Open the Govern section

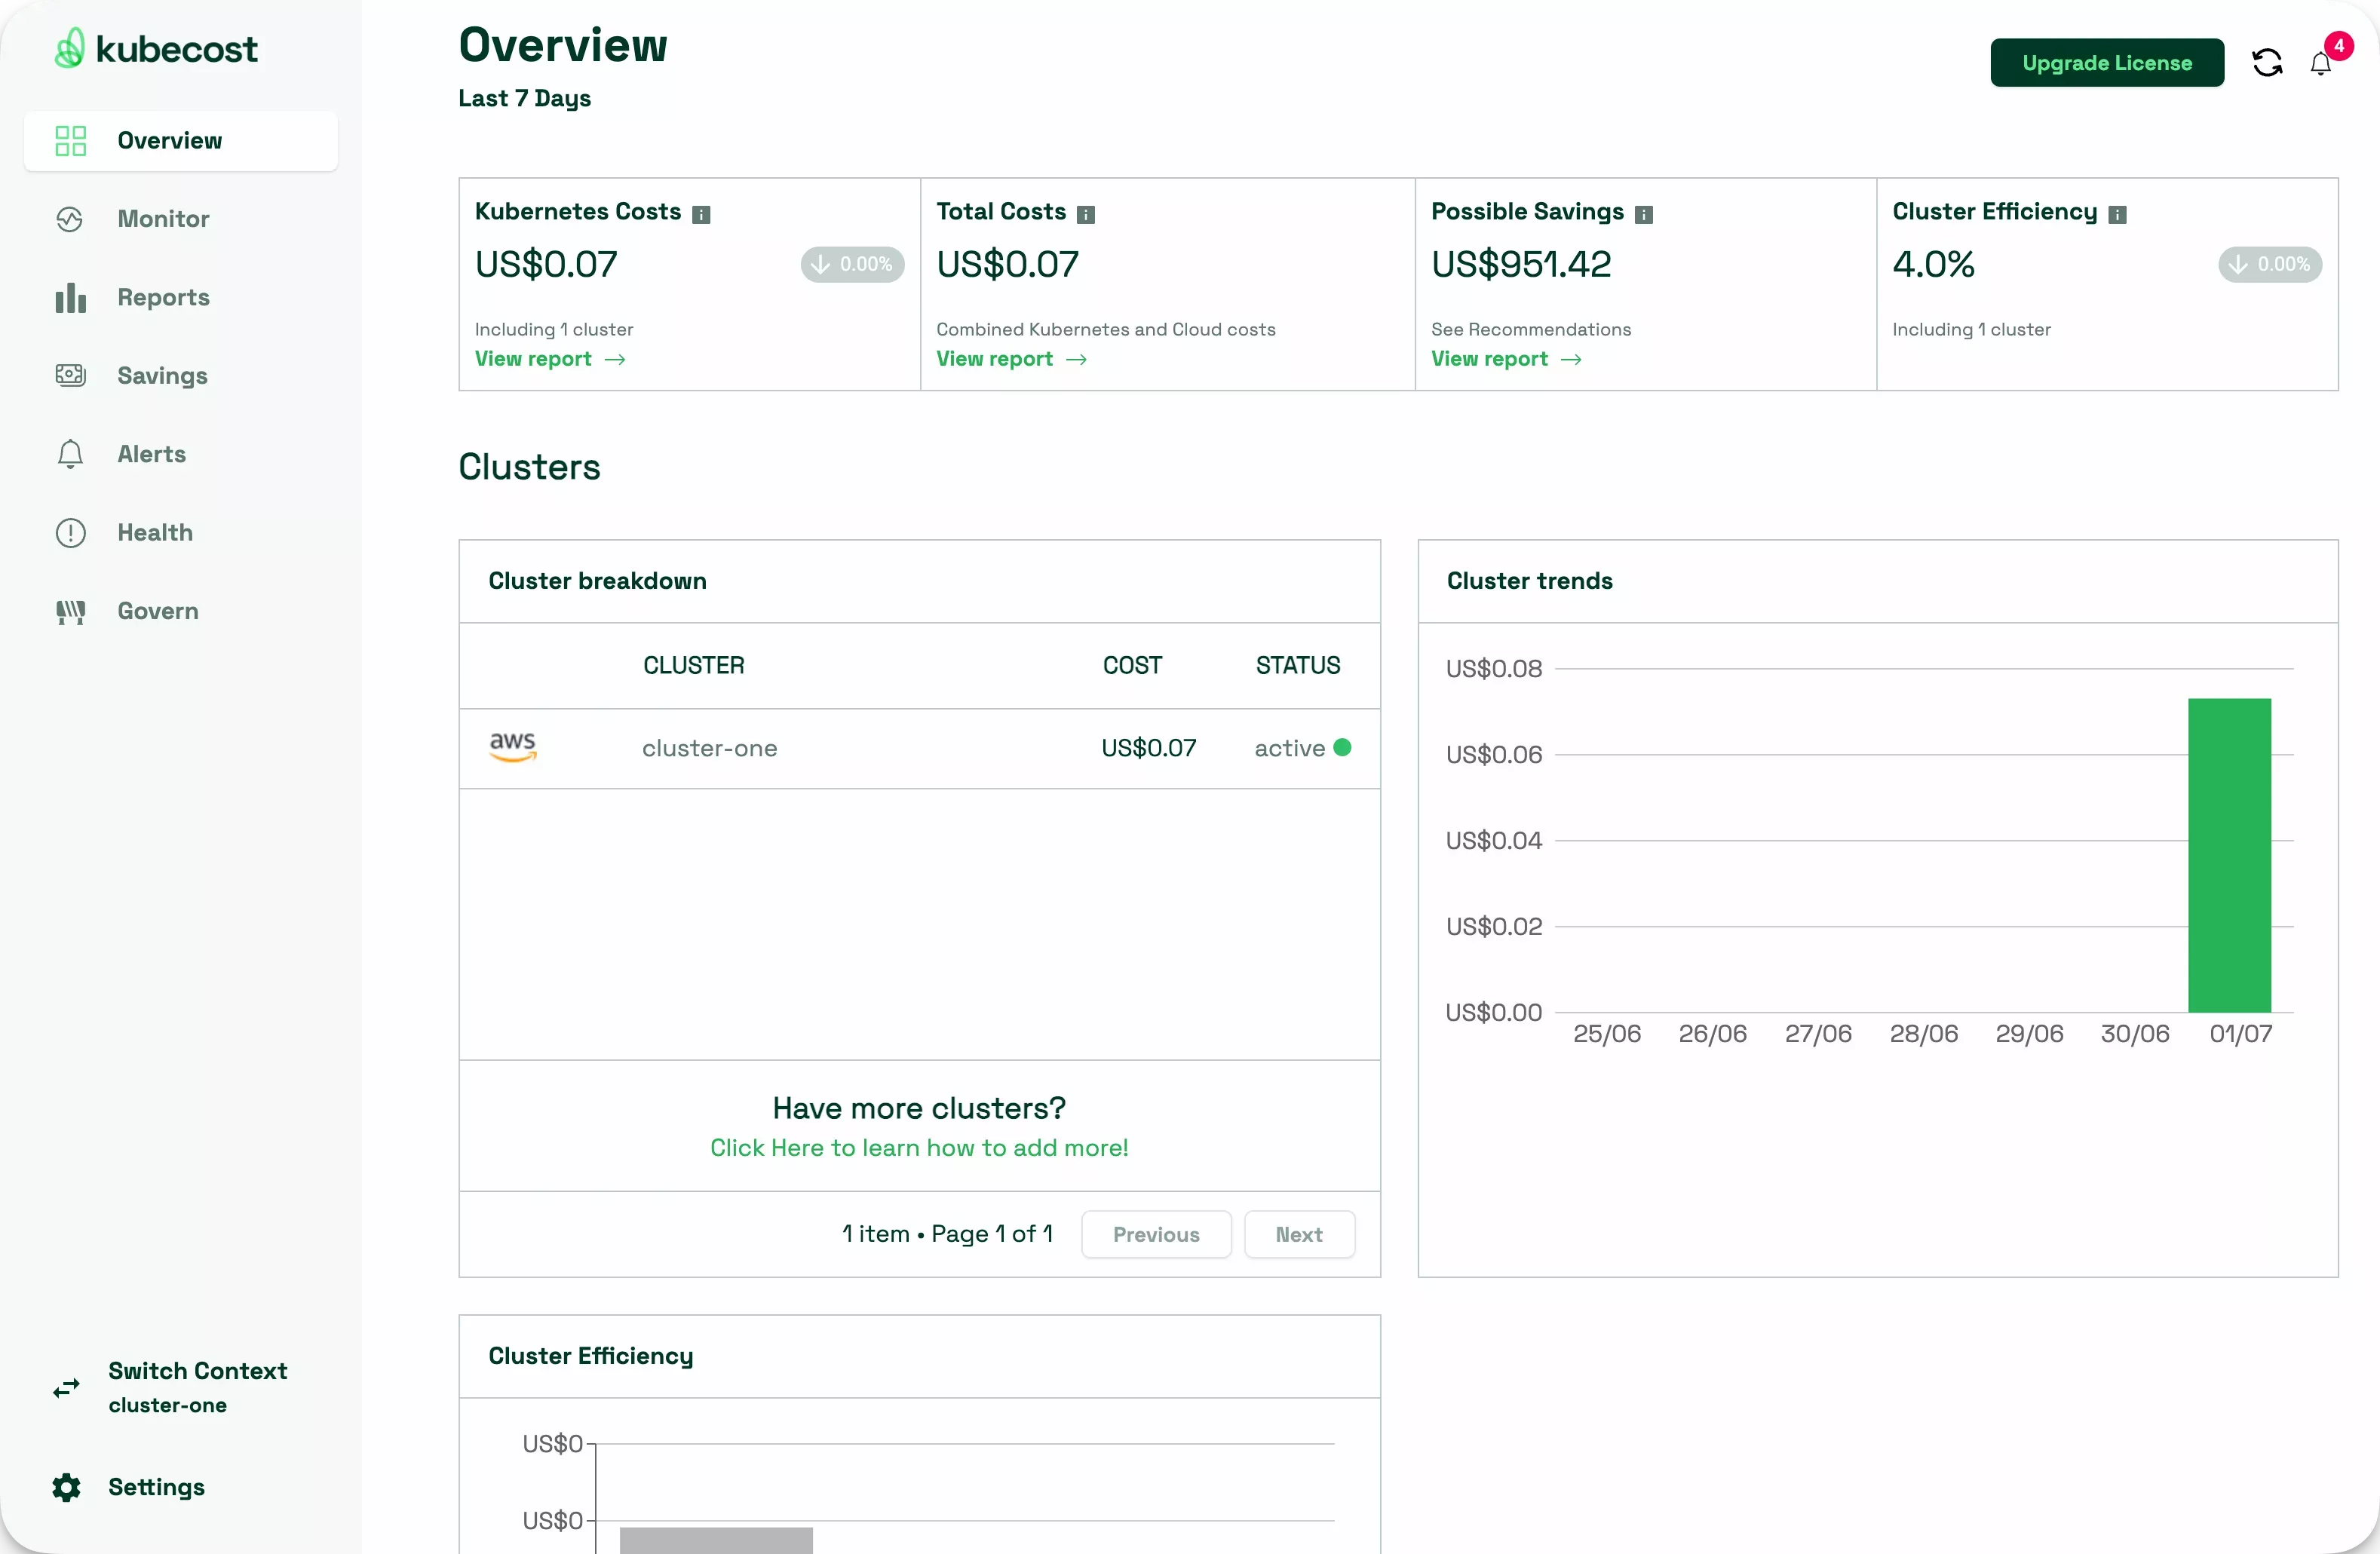tap(157, 611)
